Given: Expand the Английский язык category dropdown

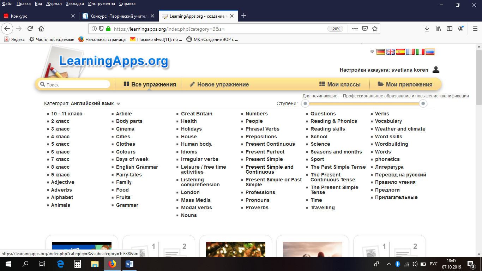Looking at the screenshot, I should coord(119,104).
